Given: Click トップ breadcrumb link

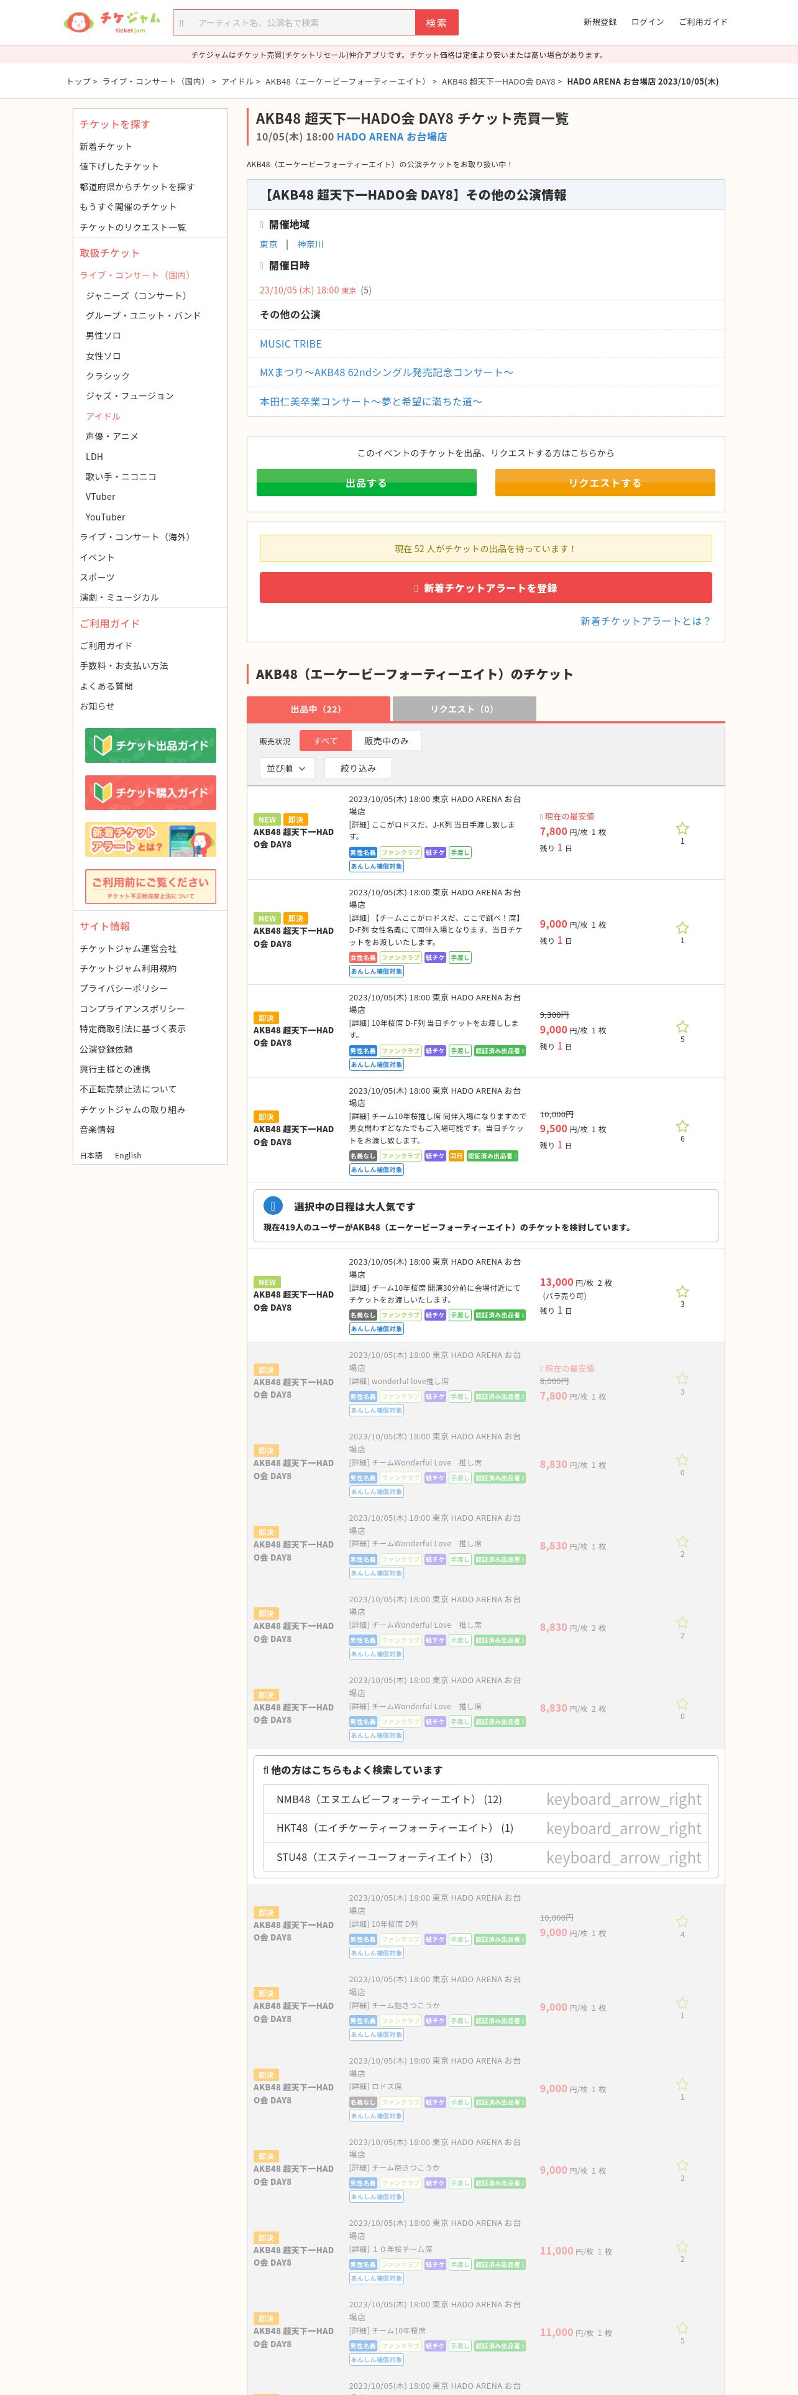Looking at the screenshot, I should 77,82.
